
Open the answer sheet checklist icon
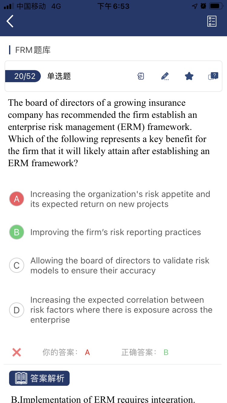tap(212, 21)
